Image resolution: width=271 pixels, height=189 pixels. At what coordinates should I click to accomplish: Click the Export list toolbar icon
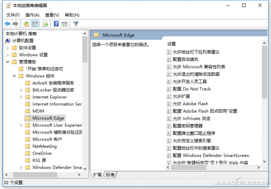(45, 24)
